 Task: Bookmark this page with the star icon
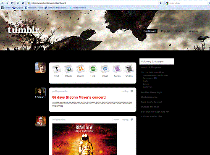click(x=29, y=3)
